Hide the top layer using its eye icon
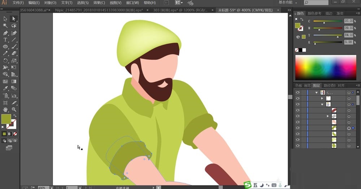The image size is (361, 189). pos(298,93)
